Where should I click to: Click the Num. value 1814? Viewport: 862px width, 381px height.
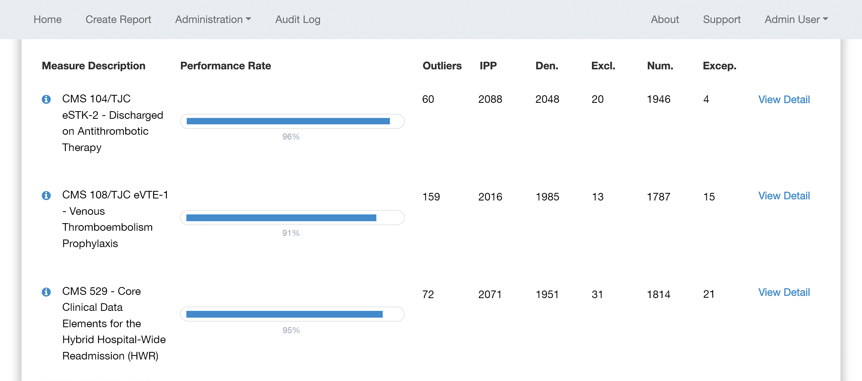coord(658,295)
